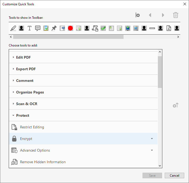Select the clipboard with checkmark icon
Viewport: 189px width, 183px height.
46,28
